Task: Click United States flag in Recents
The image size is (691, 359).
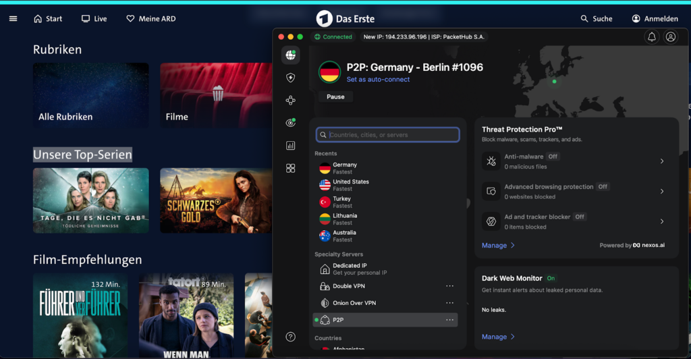Action: click(325, 185)
